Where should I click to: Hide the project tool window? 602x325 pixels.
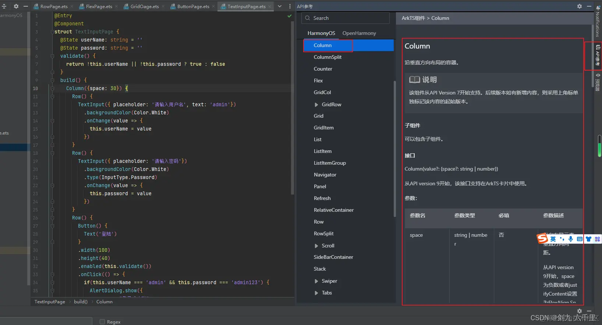pyautogui.click(x=26, y=6)
